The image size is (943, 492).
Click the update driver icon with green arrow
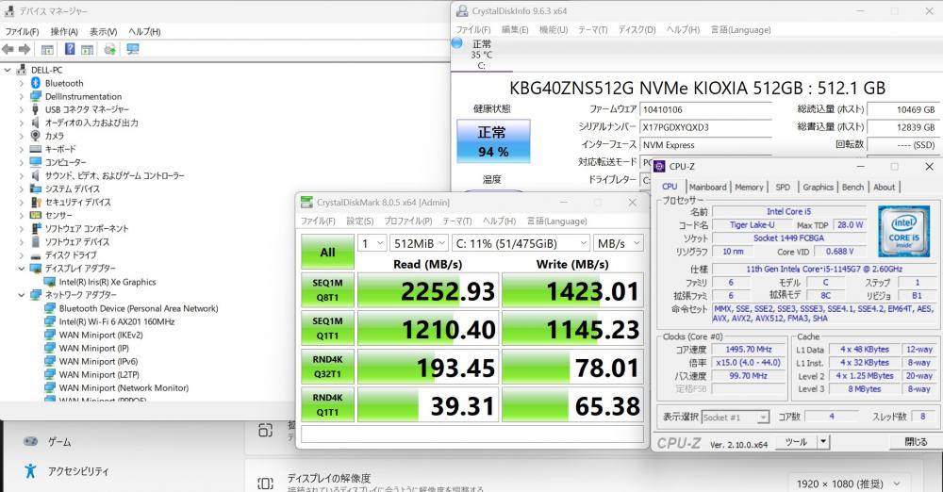click(x=109, y=49)
